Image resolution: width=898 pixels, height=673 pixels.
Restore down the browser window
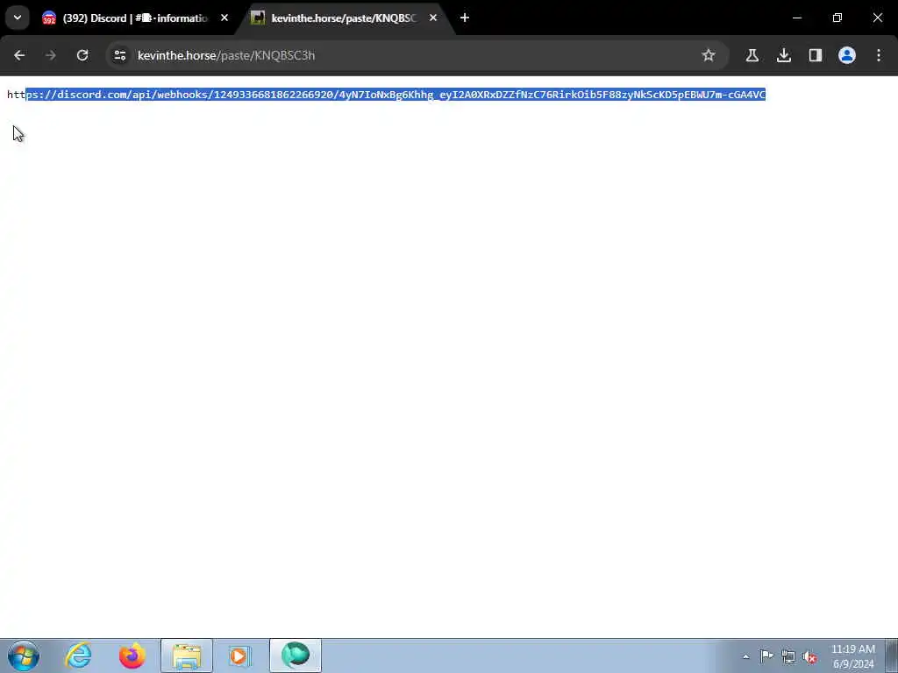837,18
